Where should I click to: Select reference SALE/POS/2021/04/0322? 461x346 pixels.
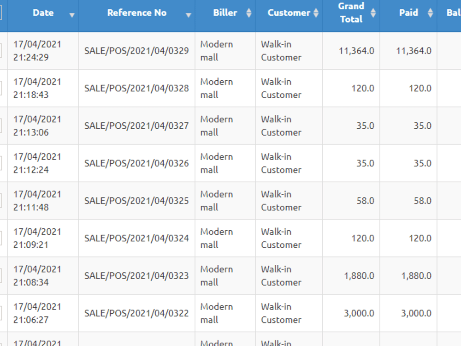pyautogui.click(x=136, y=313)
